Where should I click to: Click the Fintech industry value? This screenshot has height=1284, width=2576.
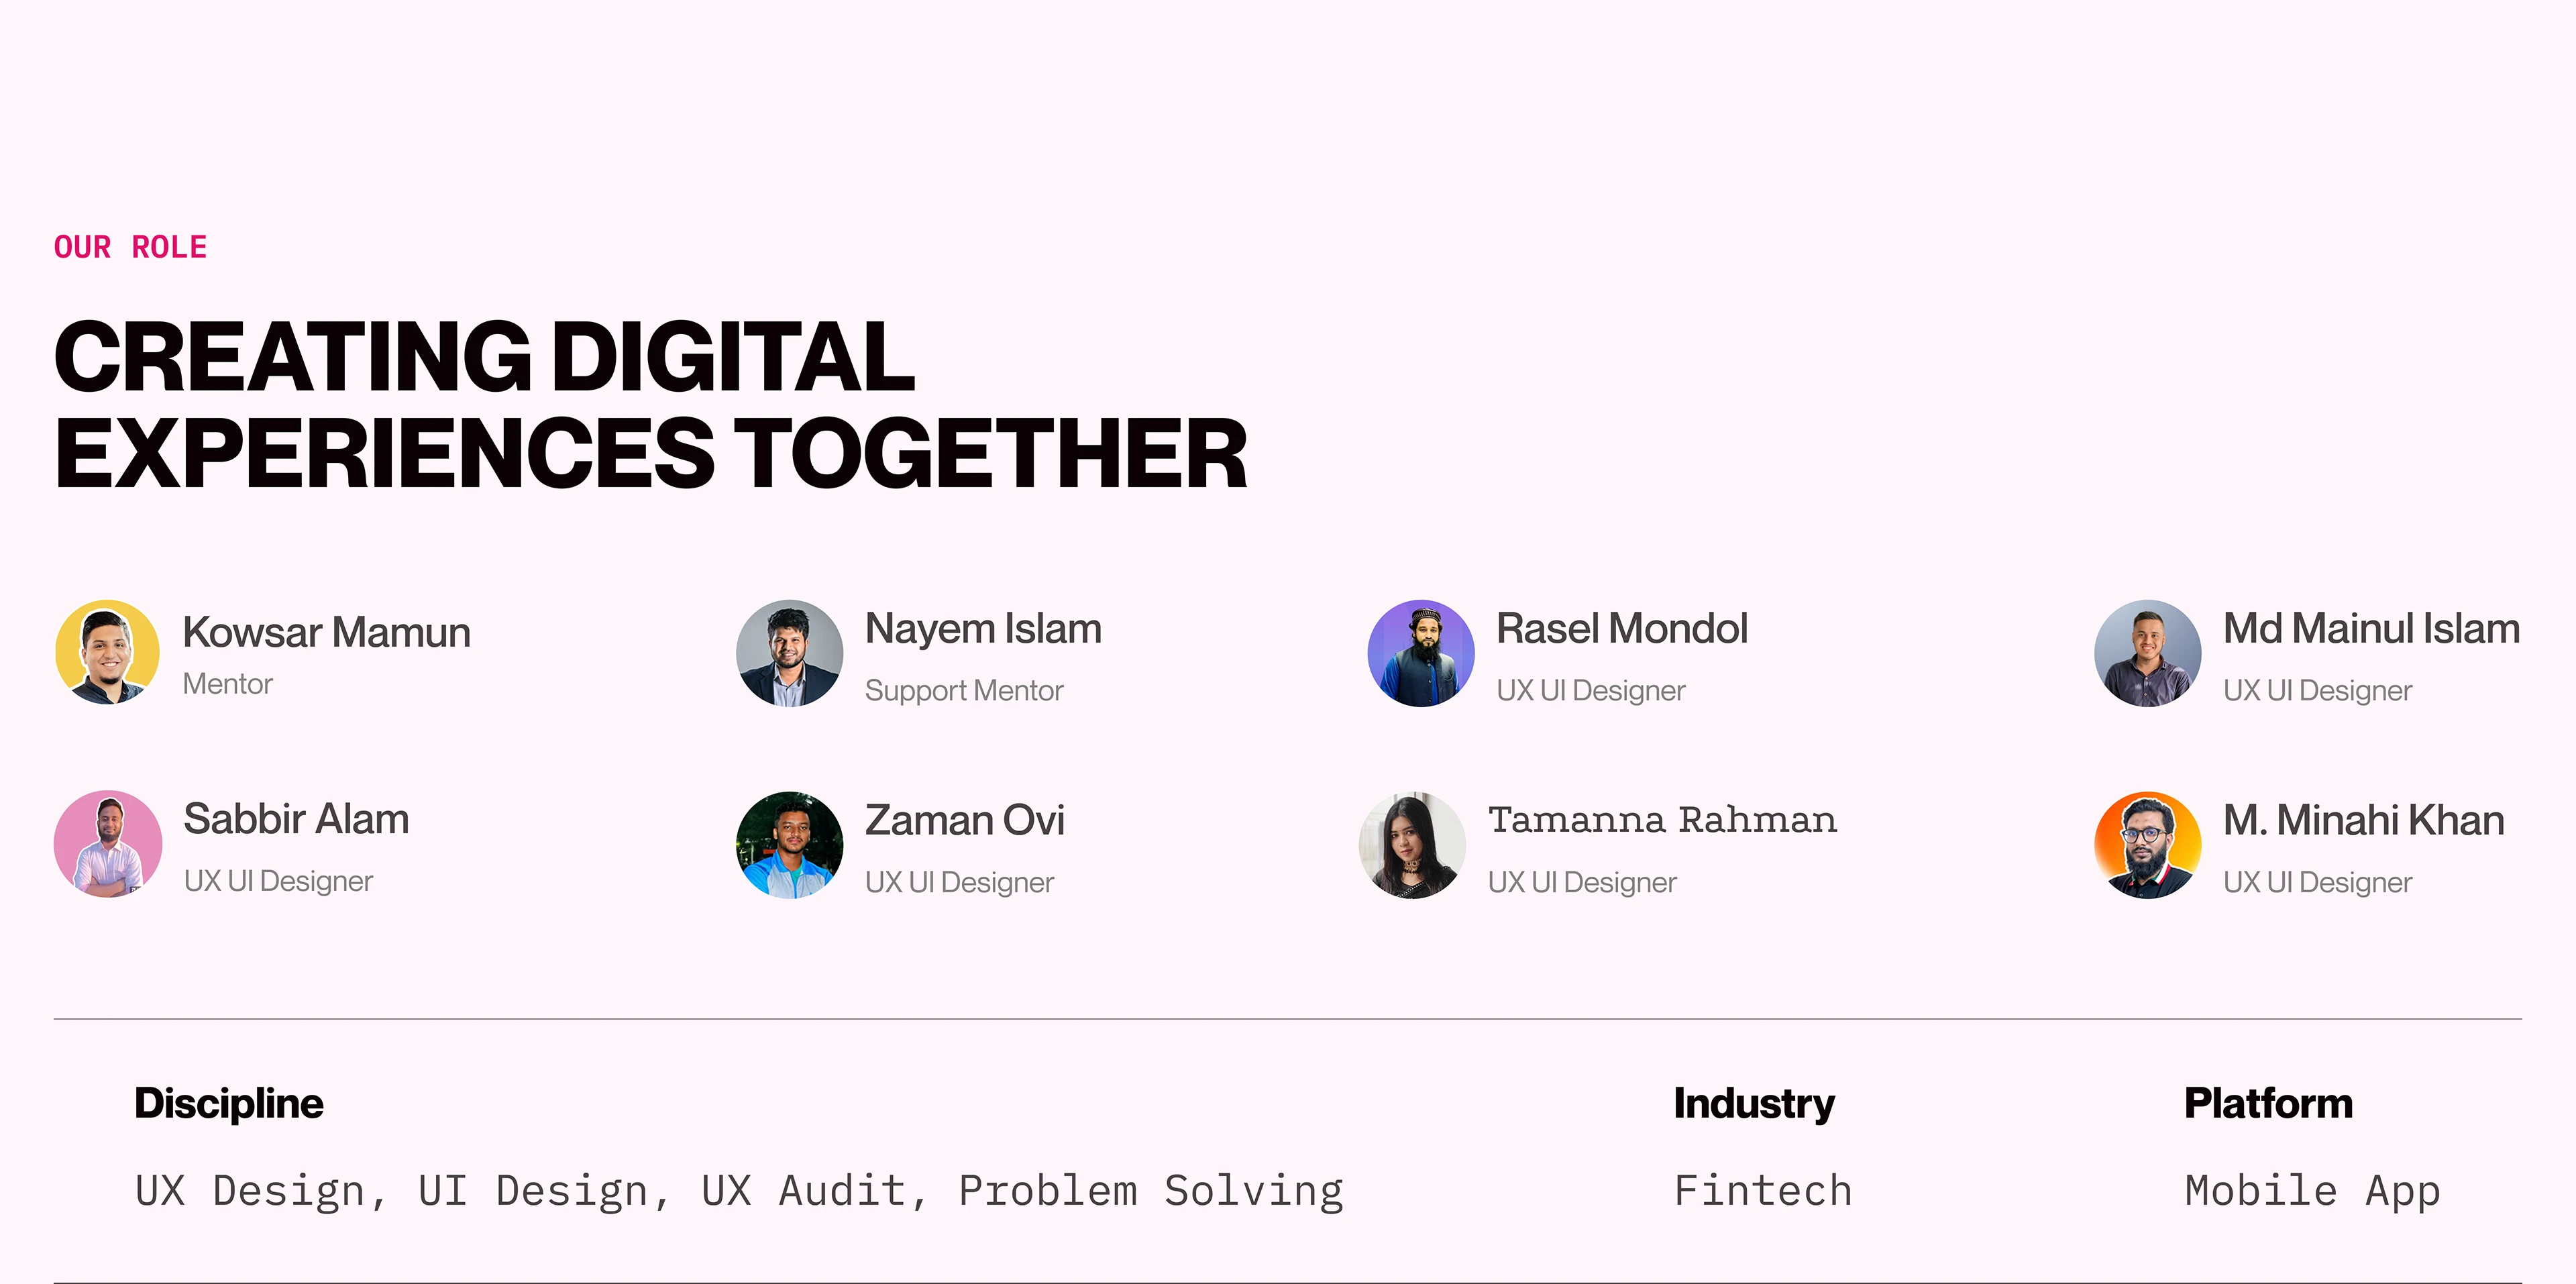tap(1762, 1191)
